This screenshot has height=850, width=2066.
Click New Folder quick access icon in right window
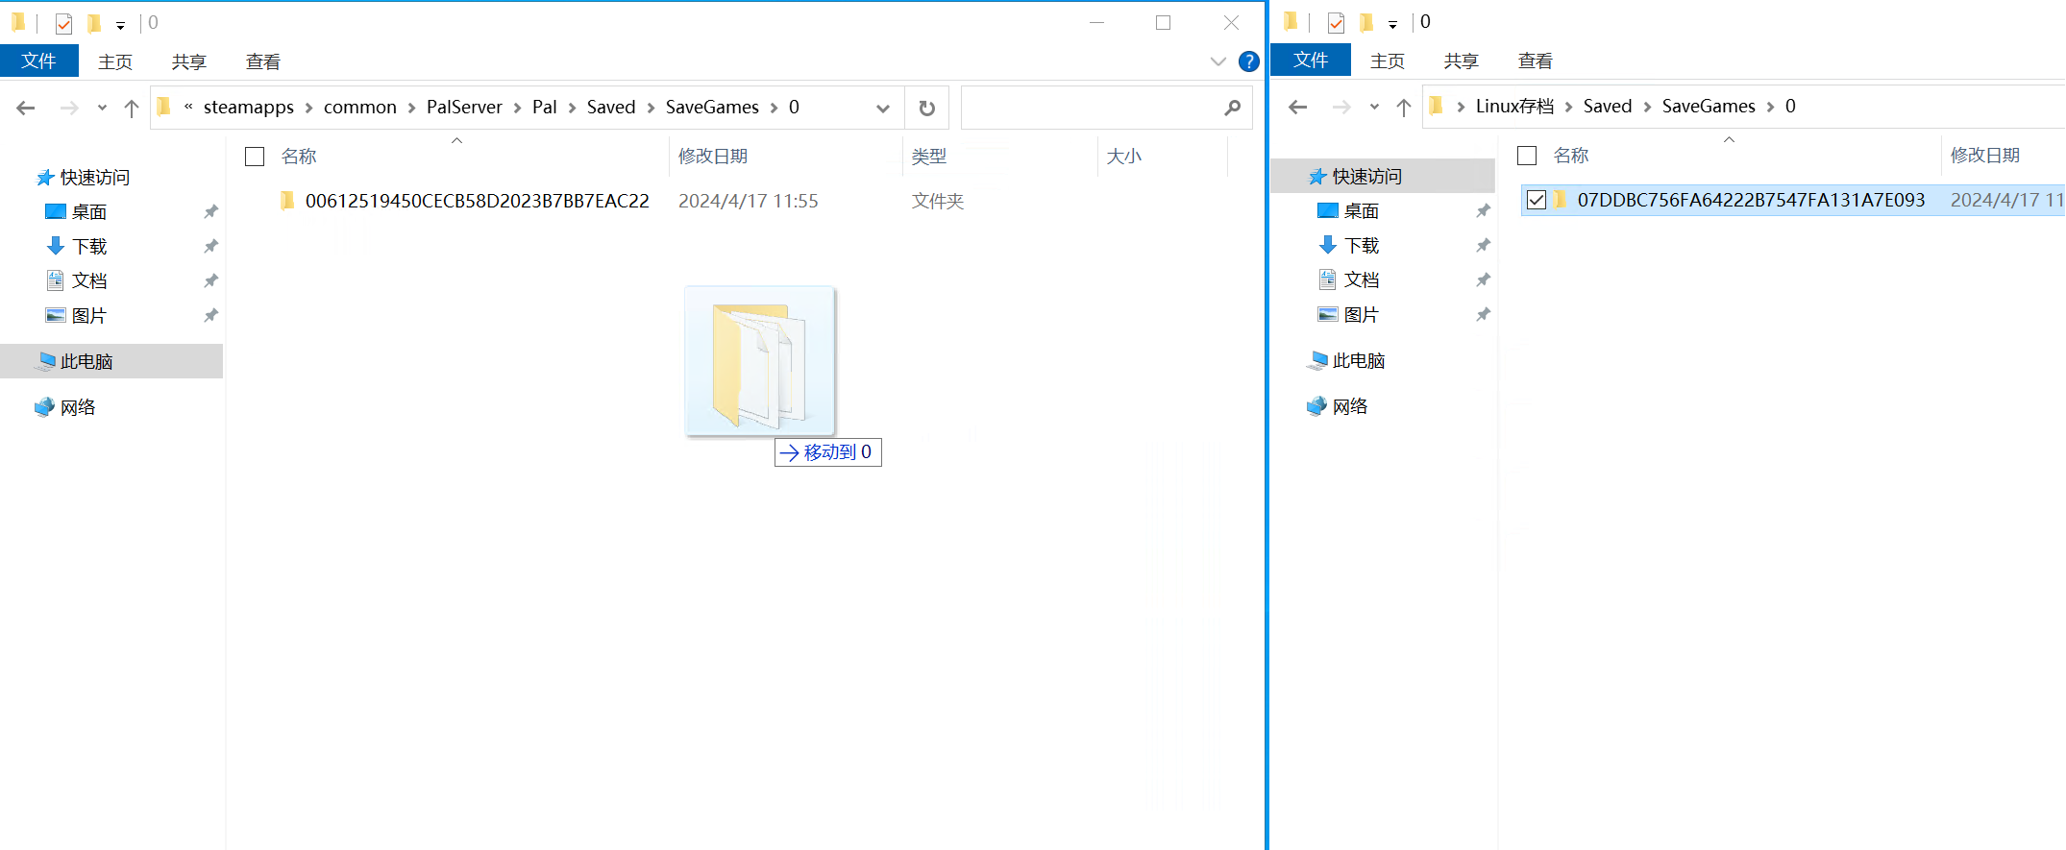(1366, 22)
